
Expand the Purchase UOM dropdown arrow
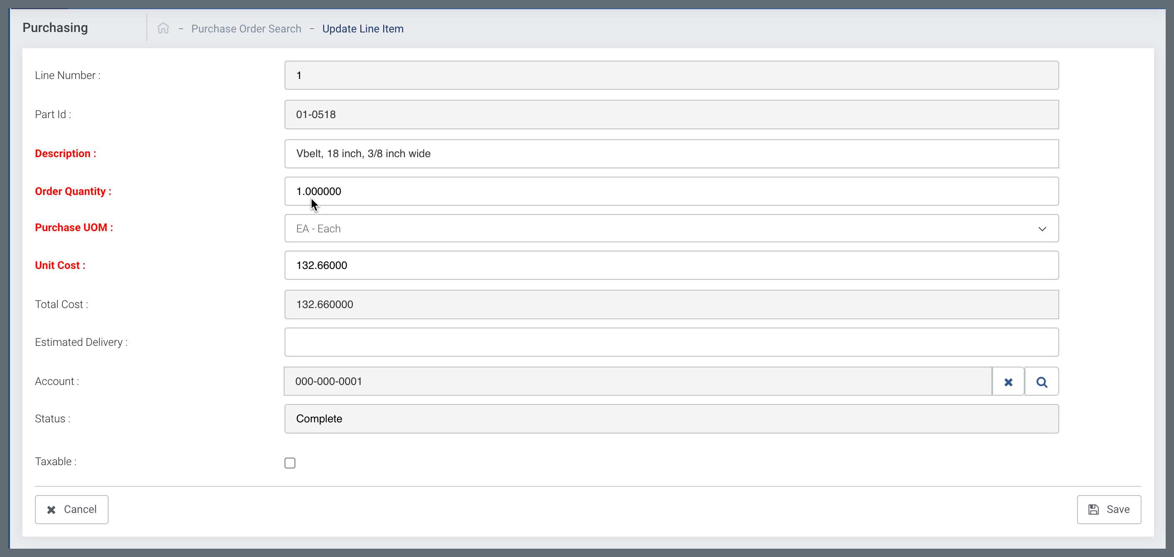(1042, 229)
